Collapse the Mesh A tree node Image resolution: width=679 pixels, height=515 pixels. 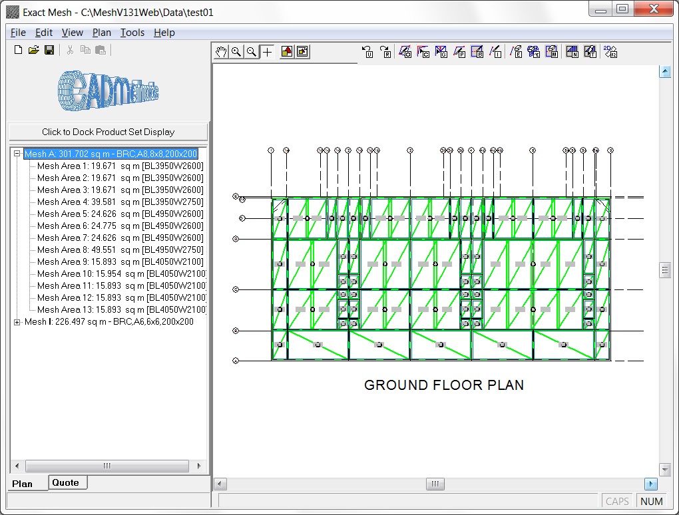[17, 154]
